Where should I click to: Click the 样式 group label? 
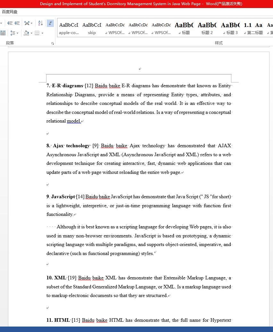(219, 43)
